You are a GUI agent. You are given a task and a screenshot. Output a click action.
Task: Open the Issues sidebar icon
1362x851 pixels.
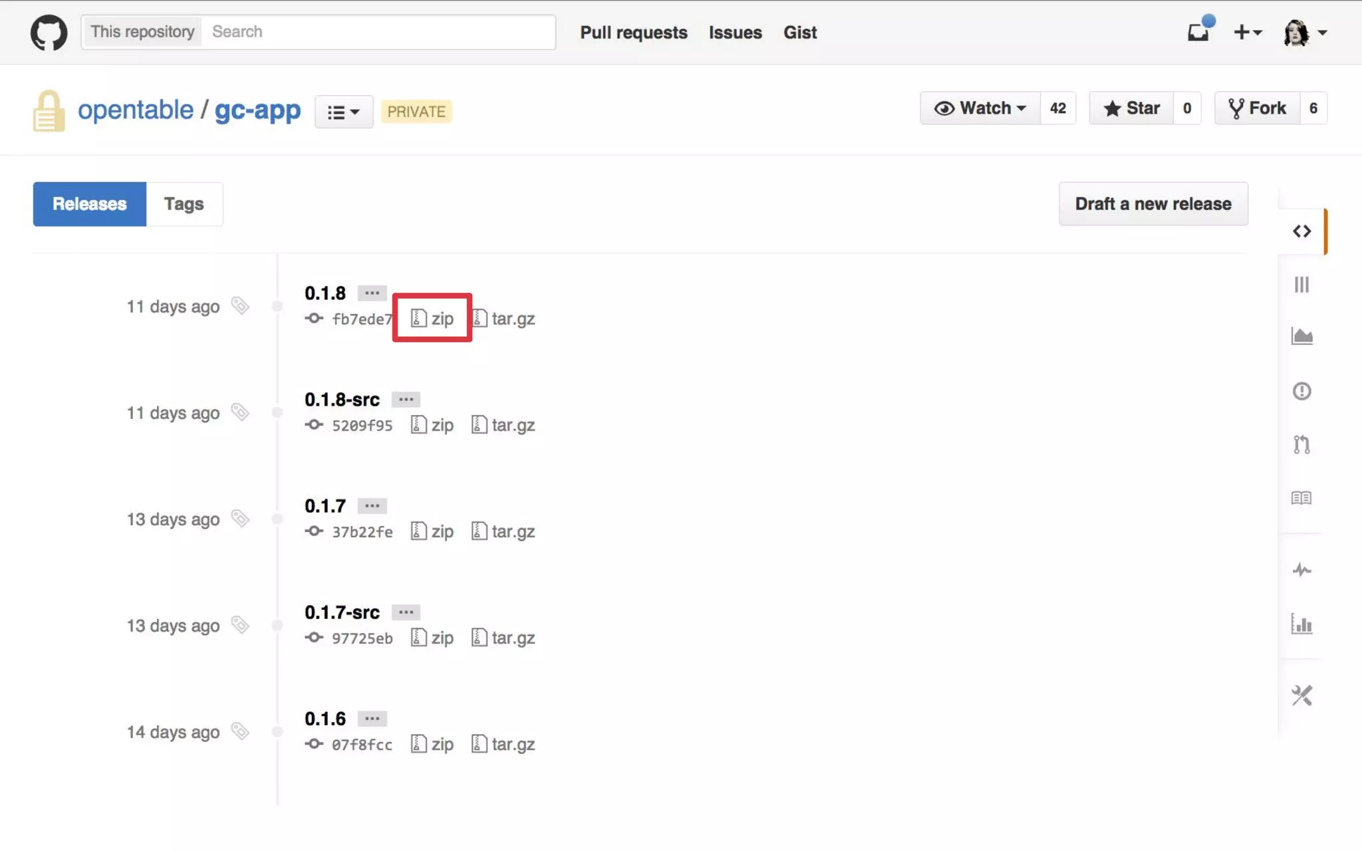(x=1301, y=391)
